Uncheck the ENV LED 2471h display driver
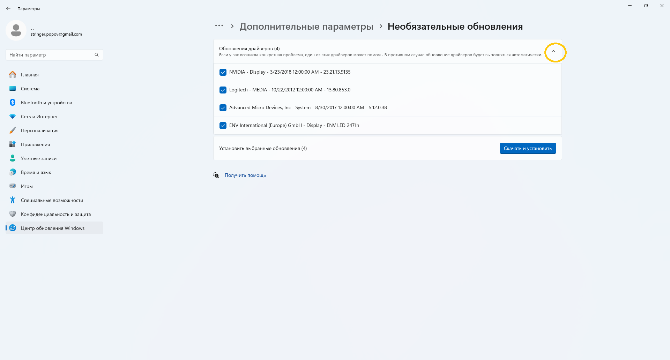The height and width of the screenshot is (360, 670). point(223,126)
